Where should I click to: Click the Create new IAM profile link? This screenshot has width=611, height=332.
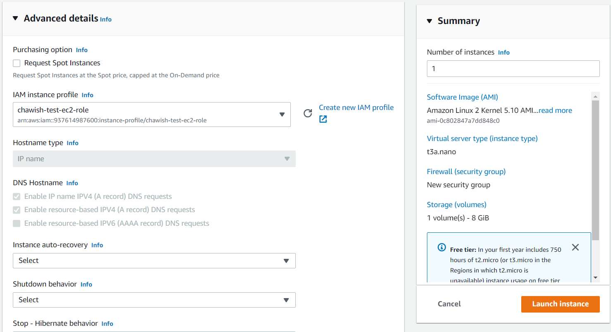tap(356, 107)
